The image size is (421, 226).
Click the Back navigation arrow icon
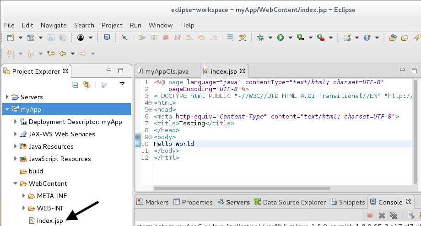[x=63, y=54]
